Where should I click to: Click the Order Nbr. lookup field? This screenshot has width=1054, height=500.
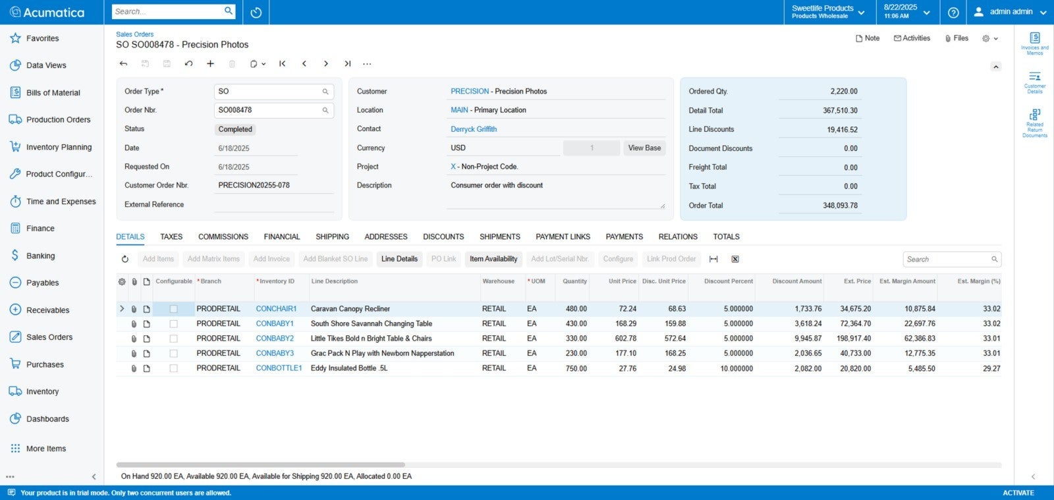click(273, 110)
